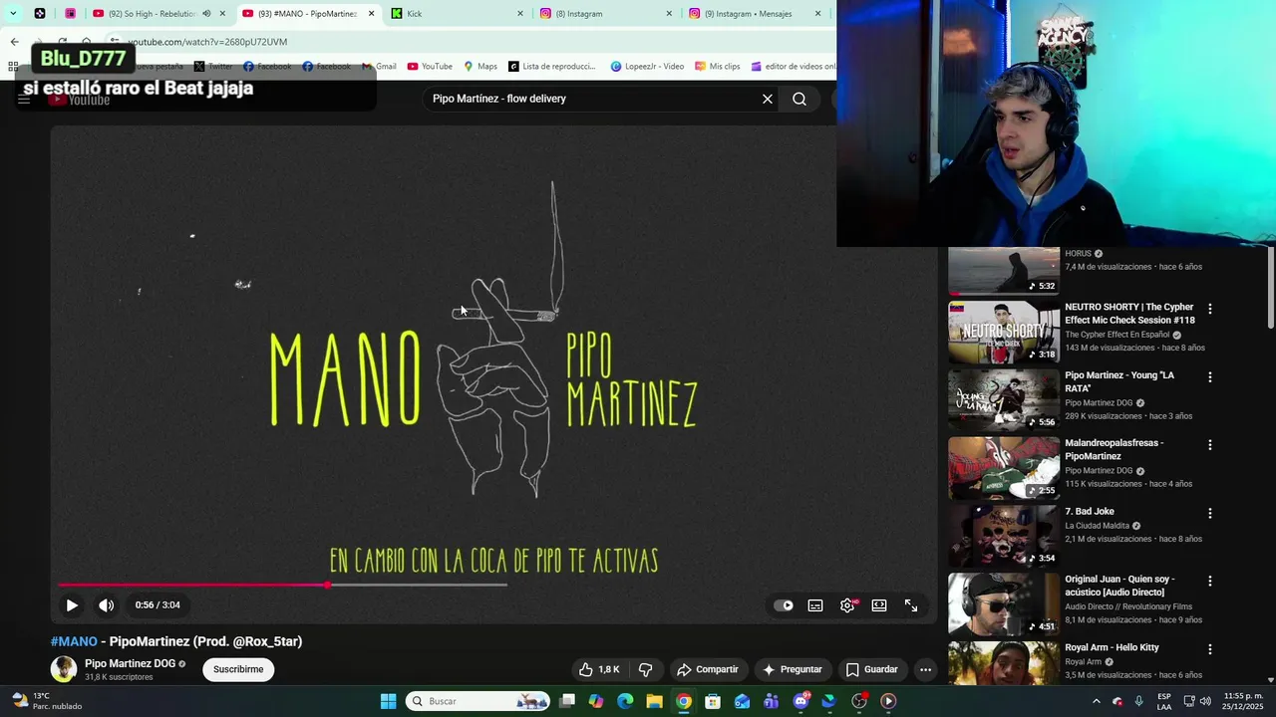Mute the video with the speaker icon
The image size is (1276, 717).
(106, 605)
